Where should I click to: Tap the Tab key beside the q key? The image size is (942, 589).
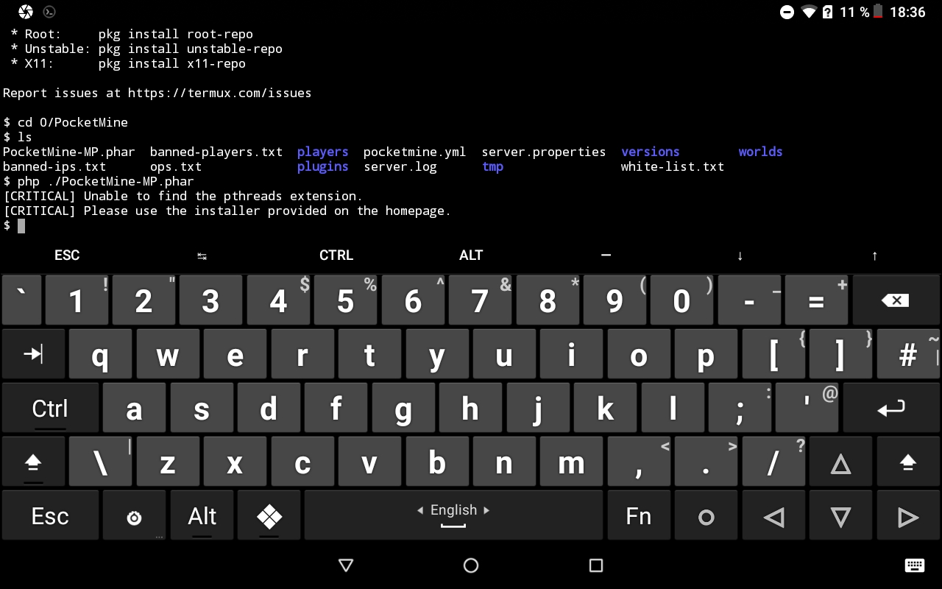point(33,354)
